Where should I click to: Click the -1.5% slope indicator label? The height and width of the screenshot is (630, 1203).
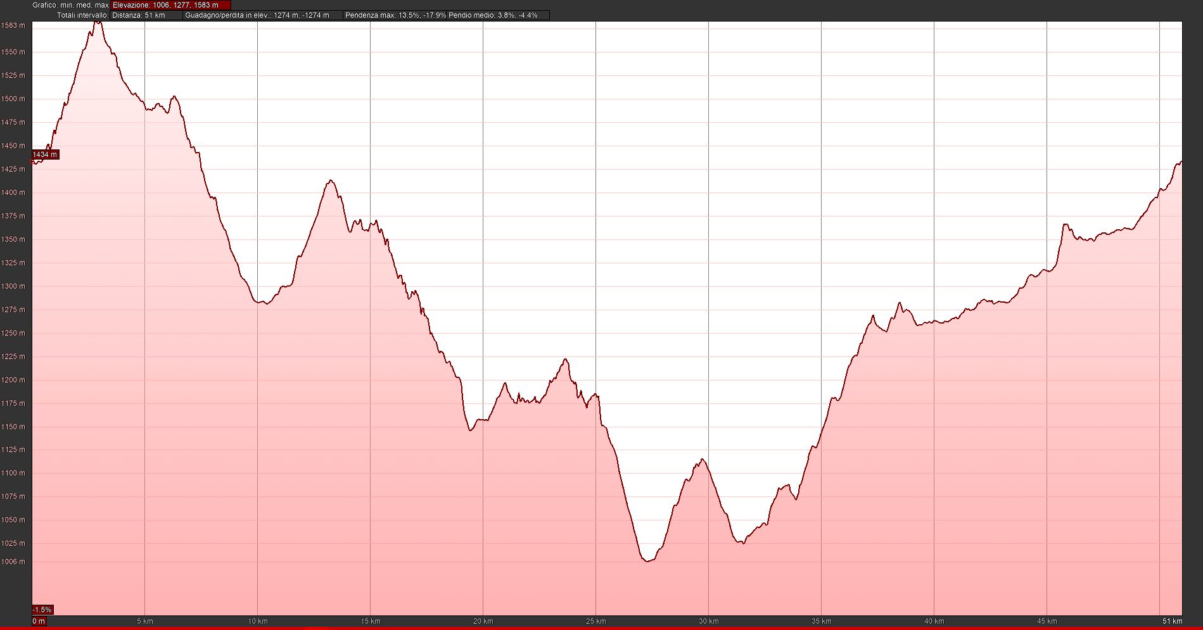(x=42, y=610)
